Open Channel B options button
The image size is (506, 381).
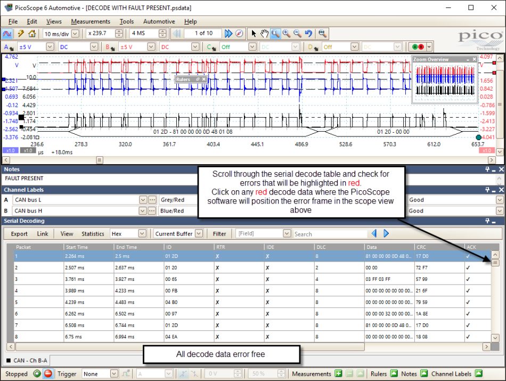(x=110, y=47)
